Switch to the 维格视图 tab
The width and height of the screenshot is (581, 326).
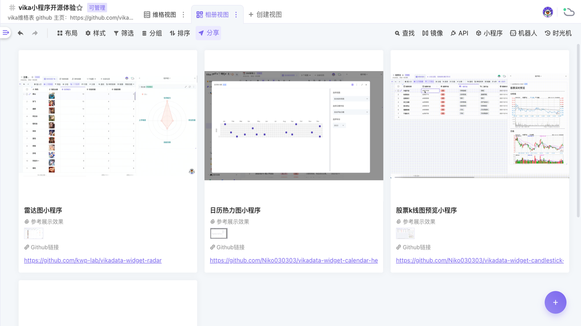point(160,14)
